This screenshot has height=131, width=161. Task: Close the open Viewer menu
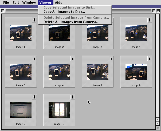pos(45,2)
